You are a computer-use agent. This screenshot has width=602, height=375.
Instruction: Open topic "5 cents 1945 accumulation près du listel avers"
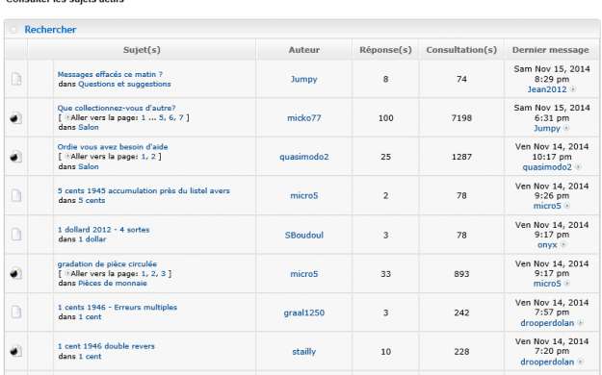click(144, 190)
